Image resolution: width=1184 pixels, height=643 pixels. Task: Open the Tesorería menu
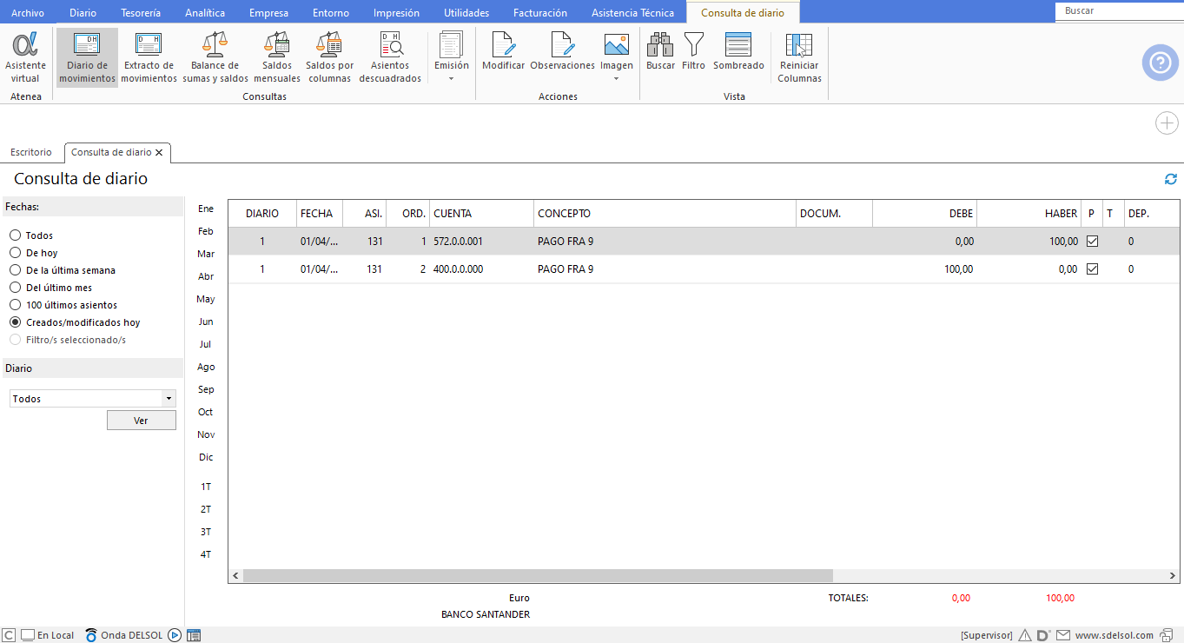[x=141, y=13]
